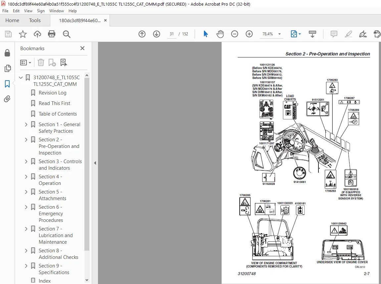Go to previous page arrow

pos(142,34)
